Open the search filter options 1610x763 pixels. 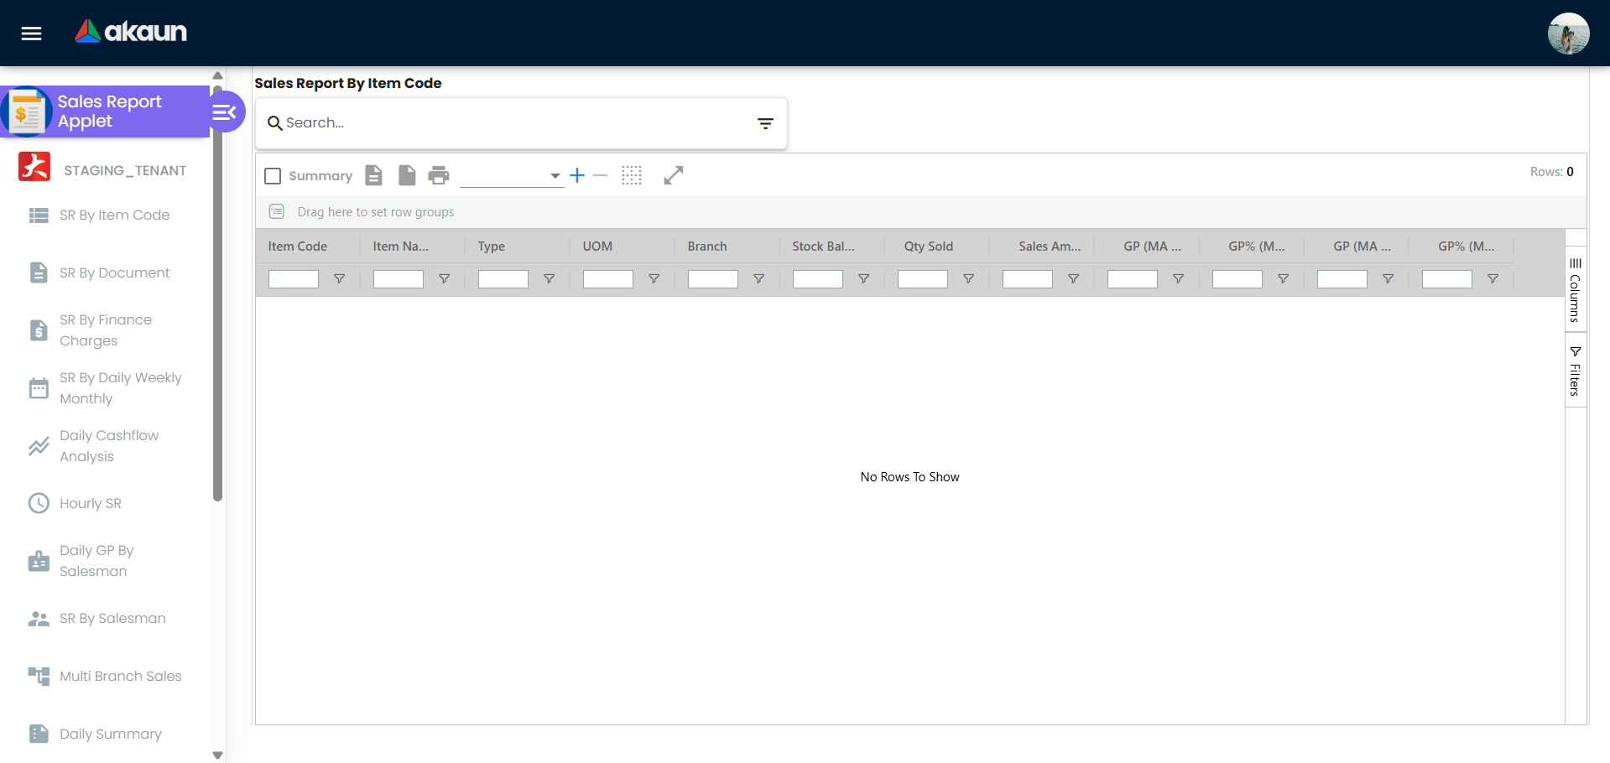coord(765,122)
